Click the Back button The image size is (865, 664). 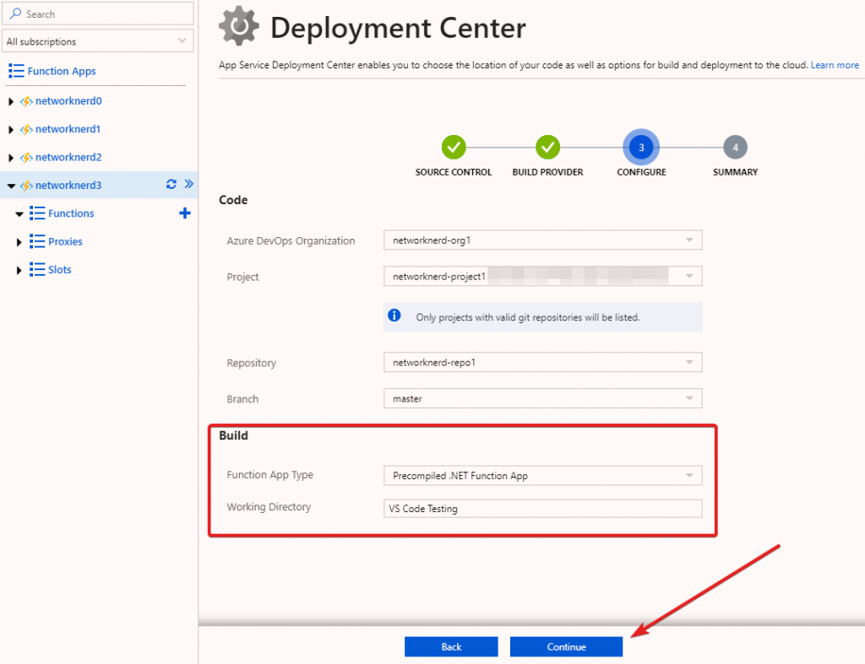pos(451,646)
